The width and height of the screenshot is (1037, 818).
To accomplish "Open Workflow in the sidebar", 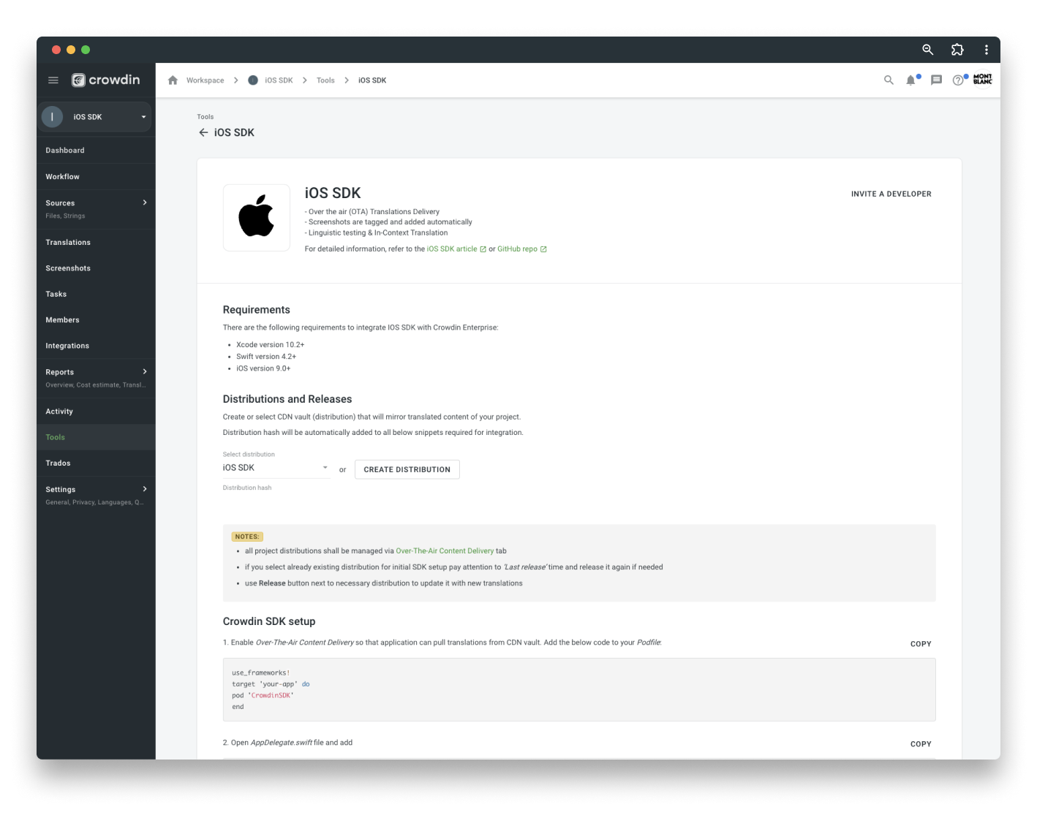I will point(96,177).
